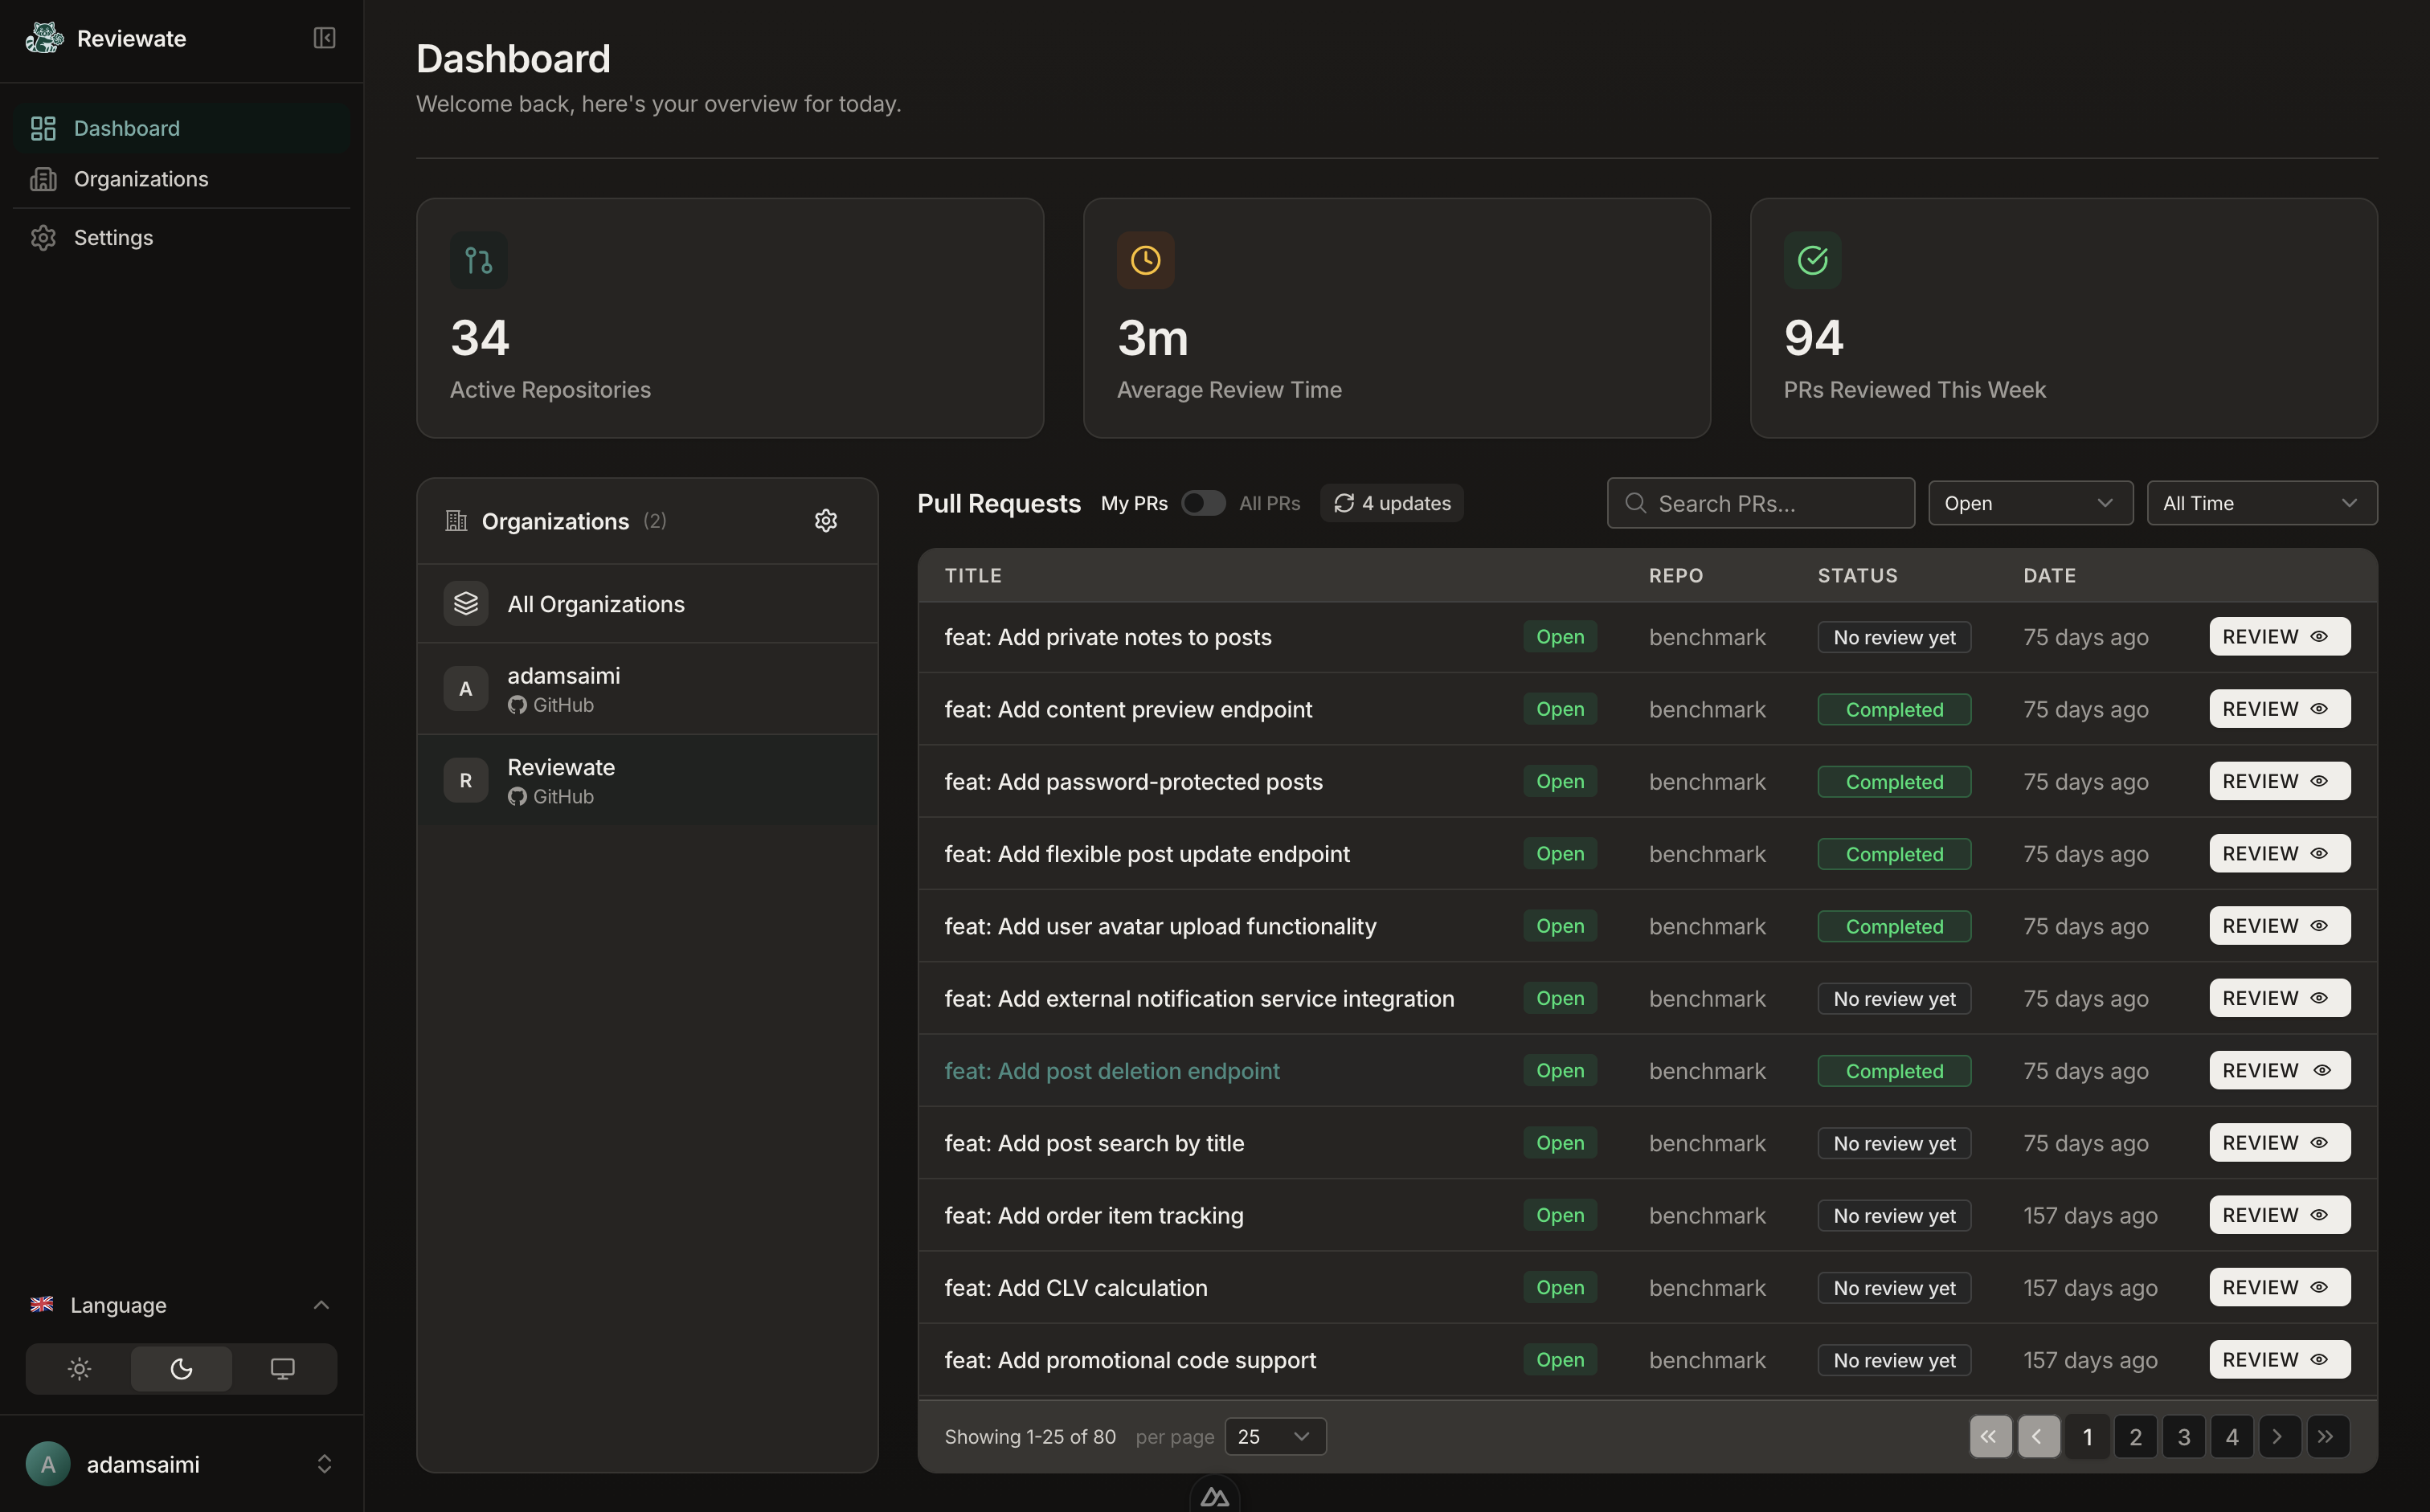Click the refresh icon next to 4 updates
2430x1512 pixels.
1344,503
